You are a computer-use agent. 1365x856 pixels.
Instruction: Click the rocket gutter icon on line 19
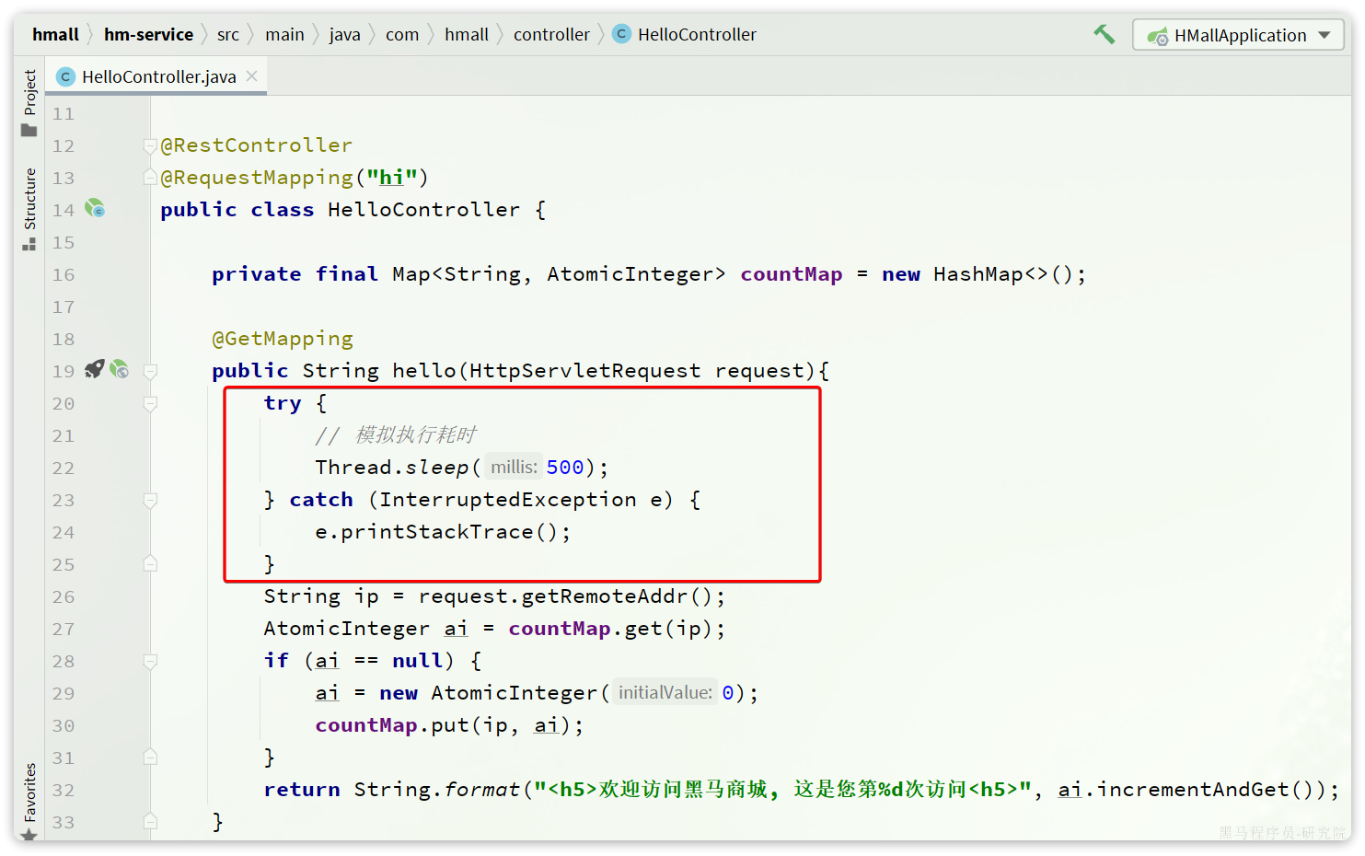click(x=94, y=370)
